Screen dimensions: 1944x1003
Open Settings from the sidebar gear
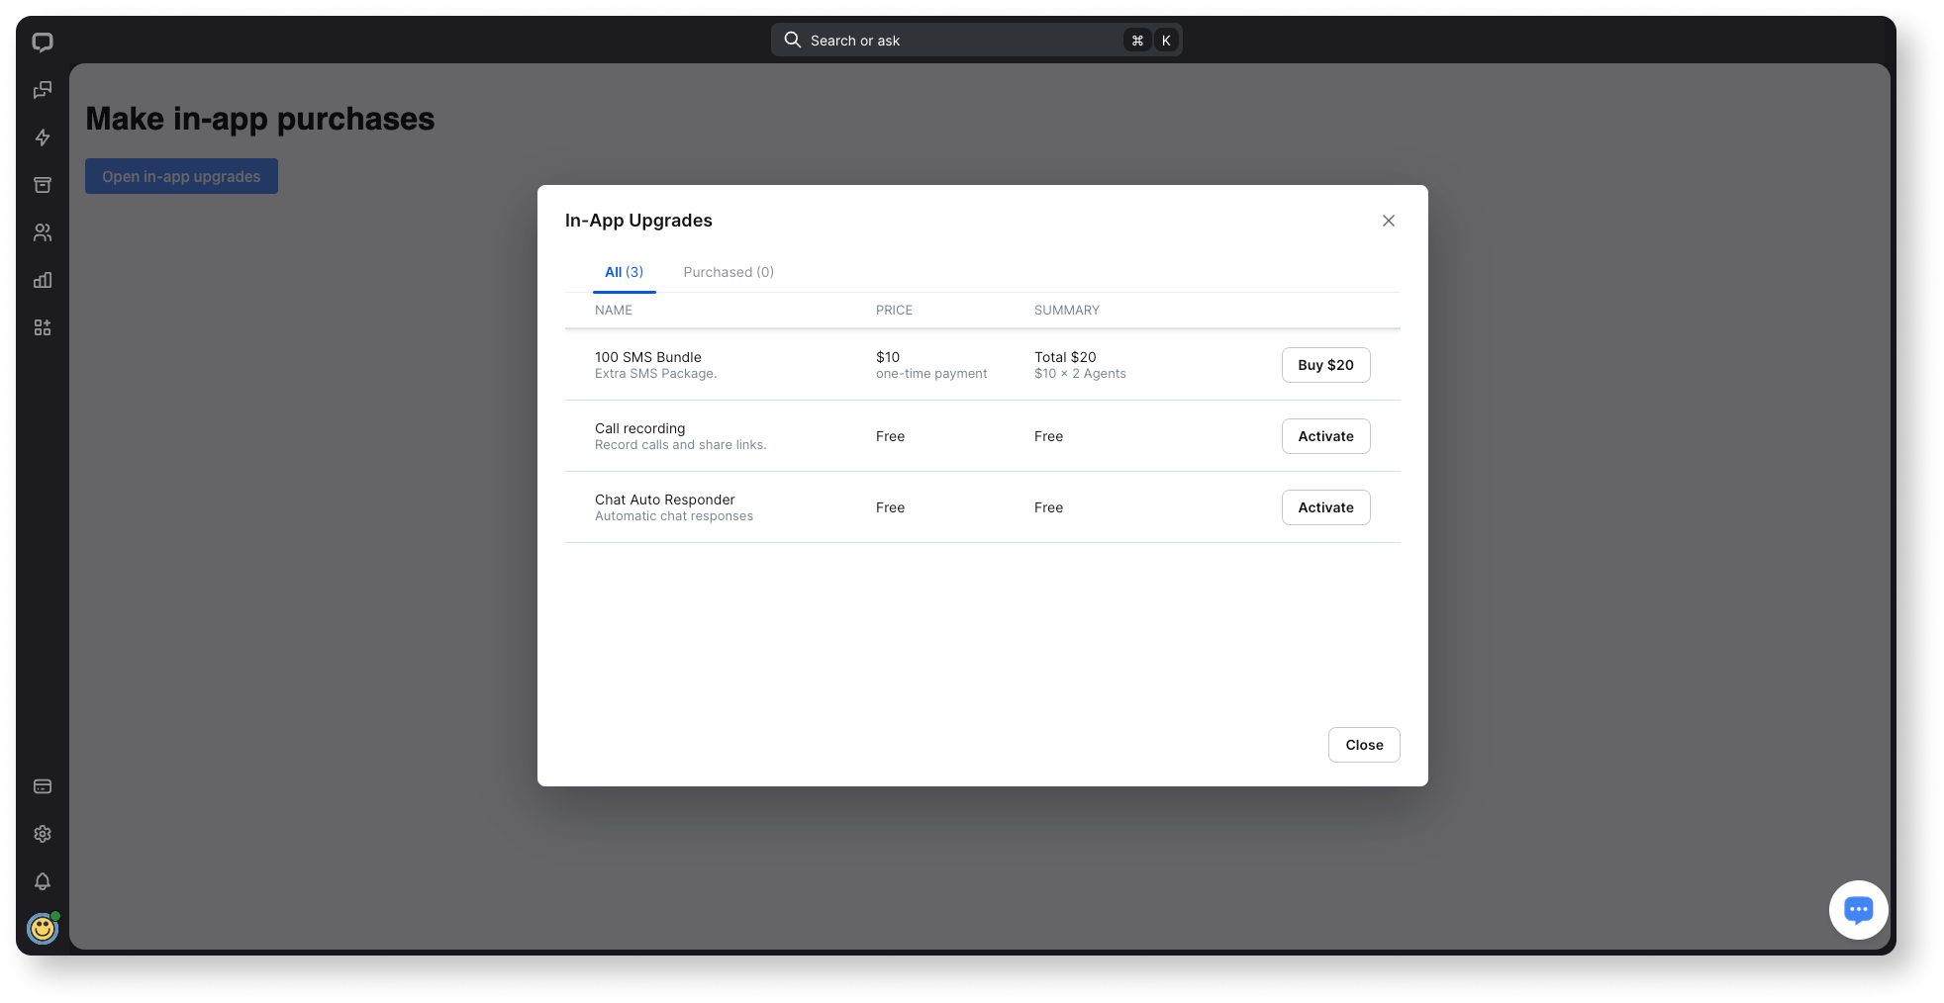click(43, 834)
